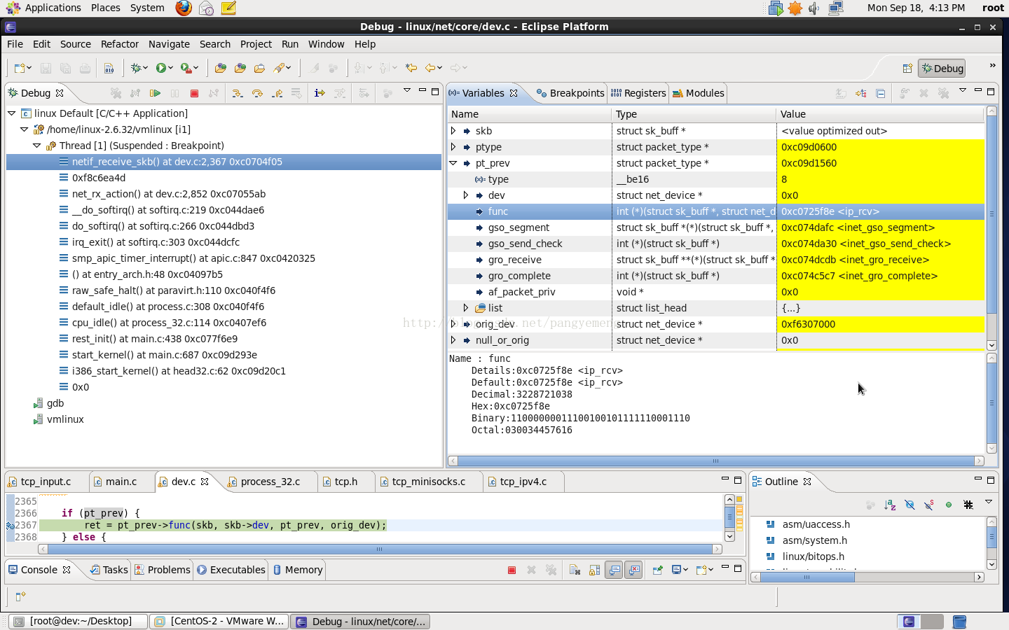
Task: Click Collapse All icon in Variables view
Action: coord(881,93)
